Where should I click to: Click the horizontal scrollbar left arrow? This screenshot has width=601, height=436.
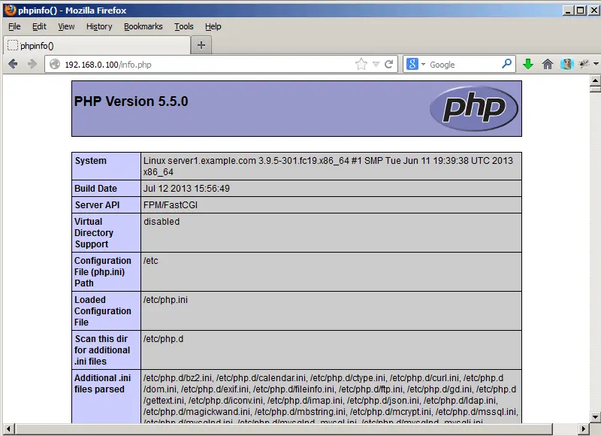coord(9,429)
